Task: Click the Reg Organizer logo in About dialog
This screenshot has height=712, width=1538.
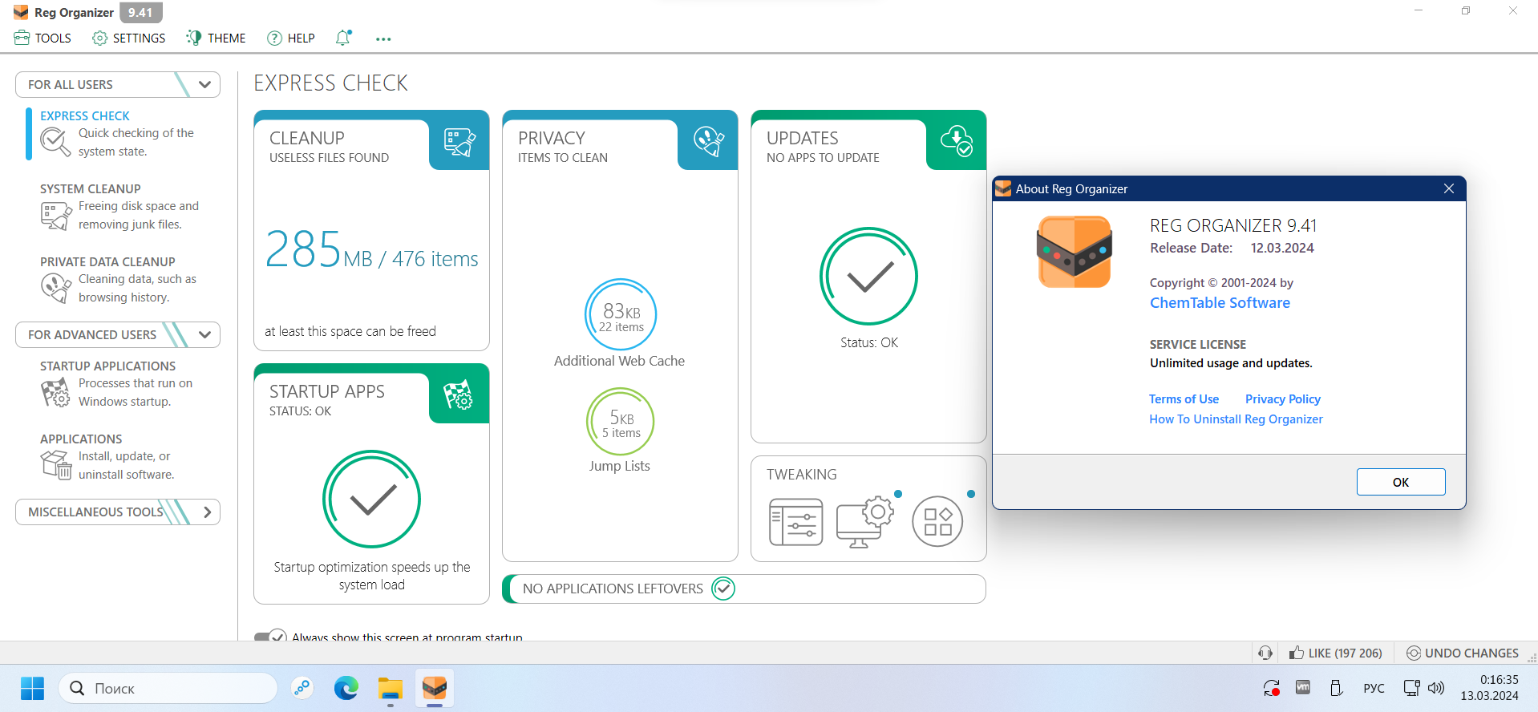Action: pyautogui.click(x=1074, y=252)
